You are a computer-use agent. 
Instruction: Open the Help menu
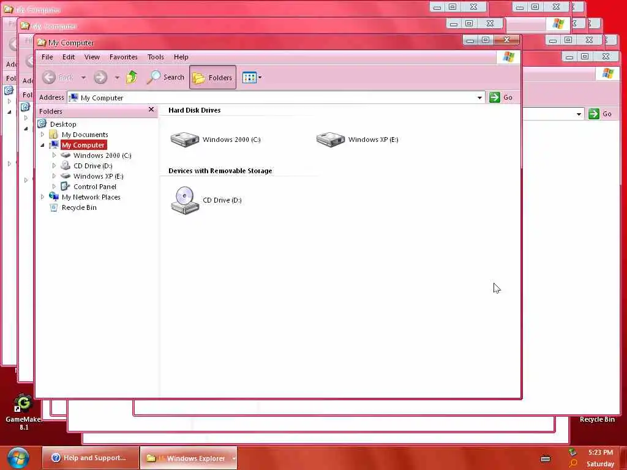[x=181, y=57]
